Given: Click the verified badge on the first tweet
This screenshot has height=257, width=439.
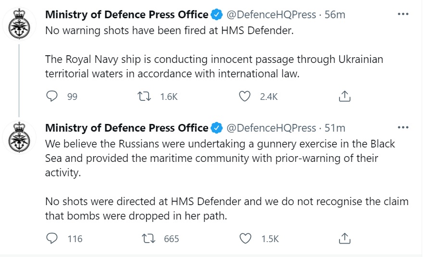Looking at the screenshot, I should 217,14.
